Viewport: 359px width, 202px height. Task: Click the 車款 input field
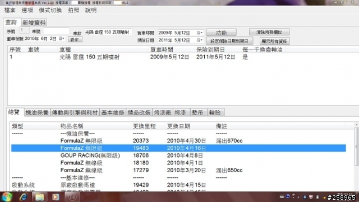pos(108,33)
